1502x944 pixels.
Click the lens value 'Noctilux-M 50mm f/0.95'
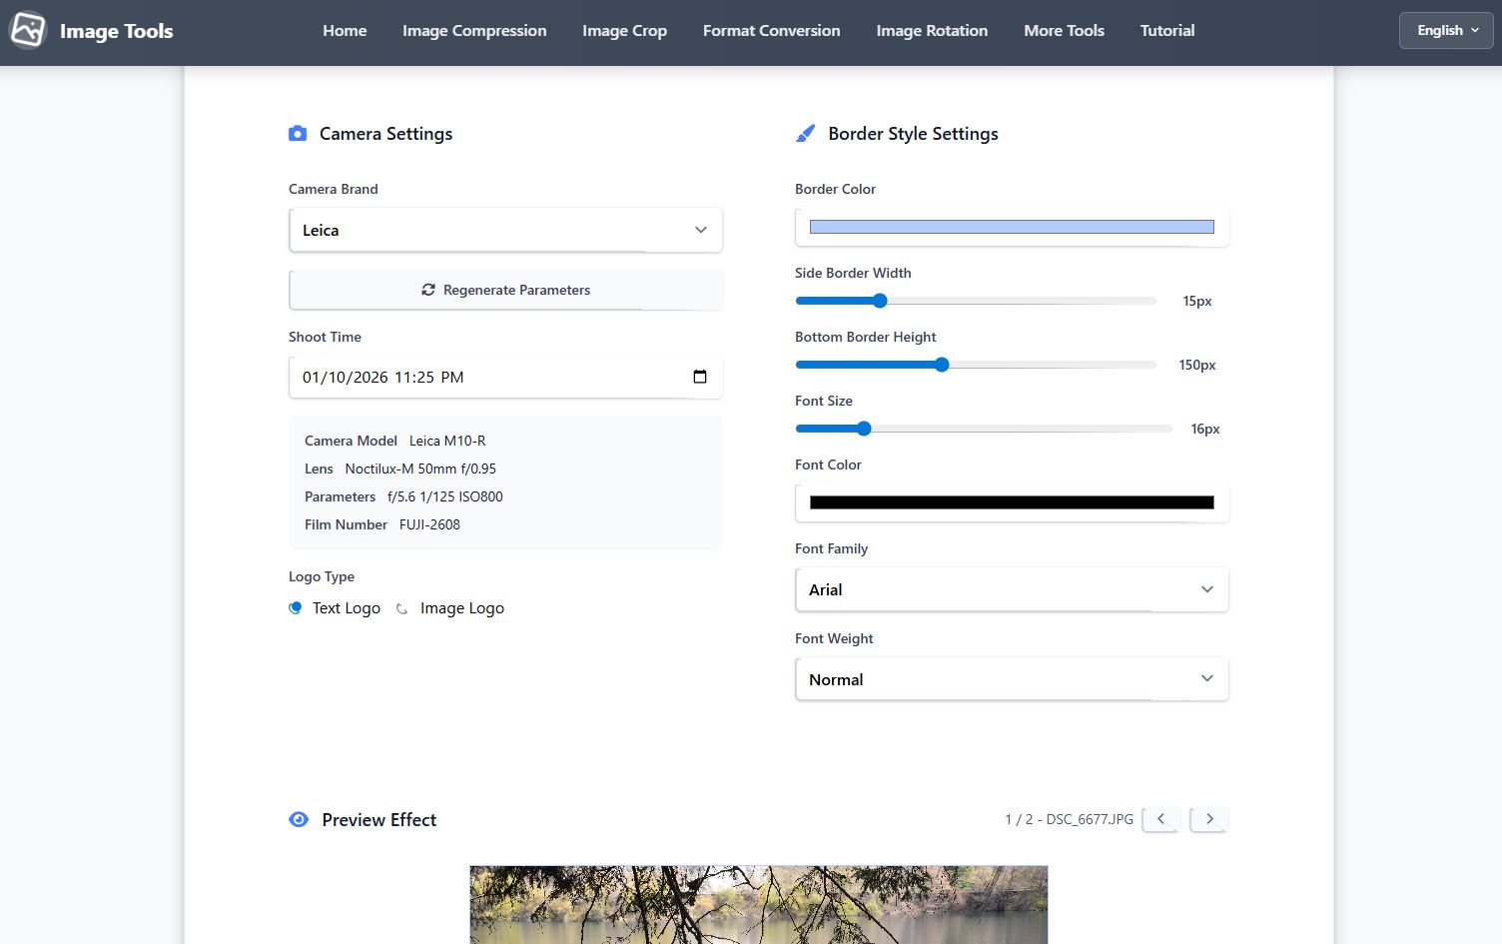[x=420, y=469]
